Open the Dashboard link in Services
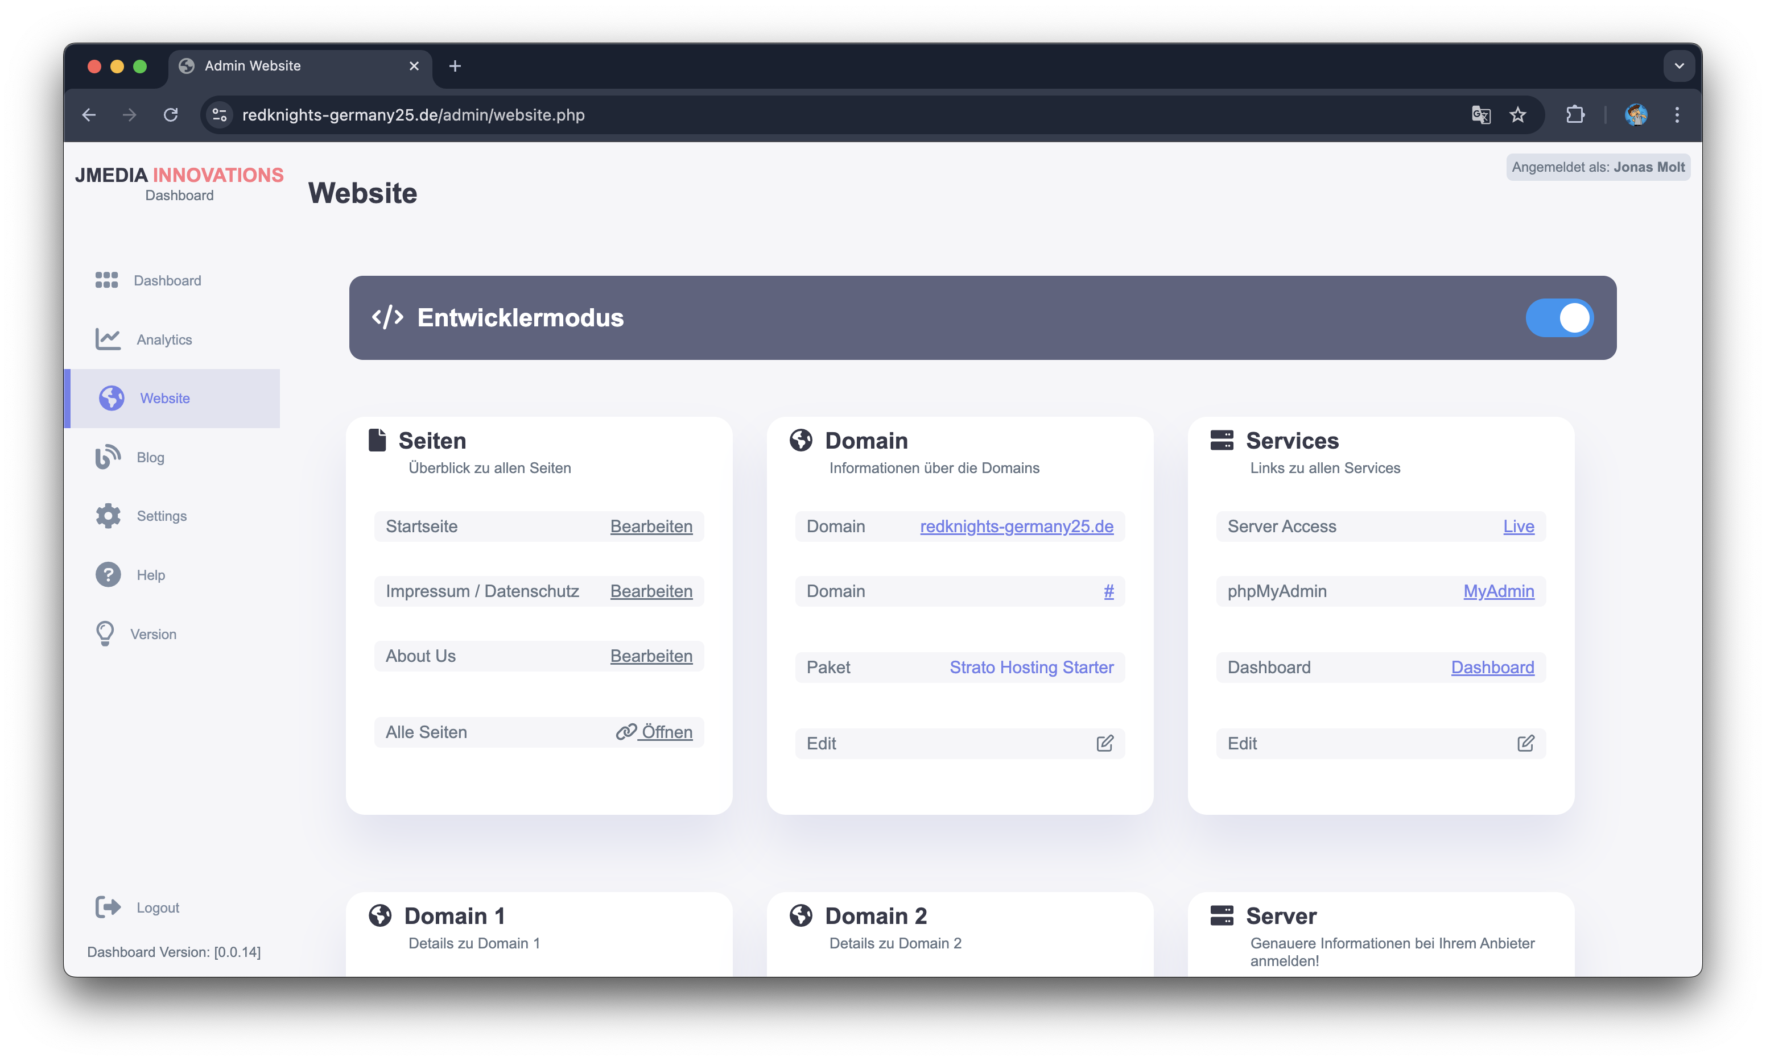The height and width of the screenshot is (1061, 1766). point(1493,667)
